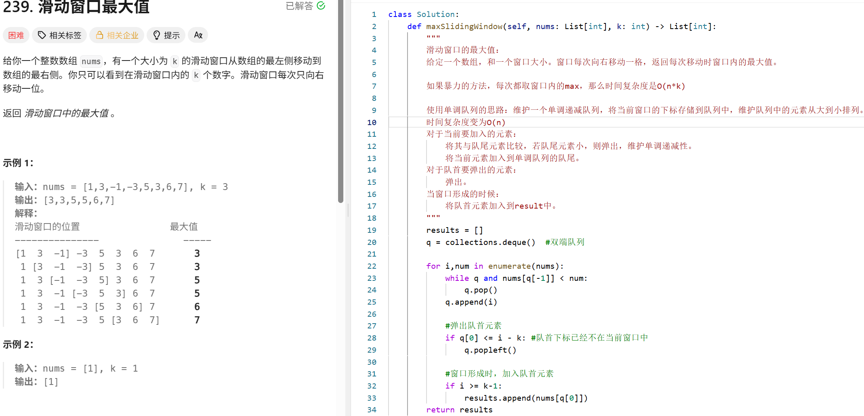
Task: Click the results = [] code line
Action: (x=454, y=230)
